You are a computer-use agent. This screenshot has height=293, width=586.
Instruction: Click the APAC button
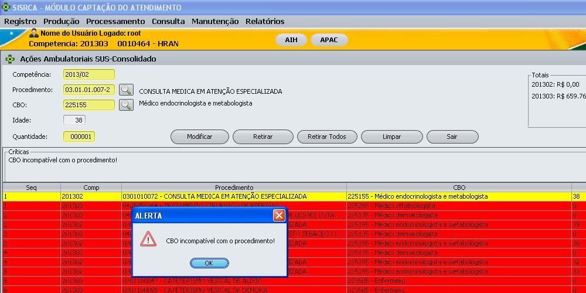(329, 40)
